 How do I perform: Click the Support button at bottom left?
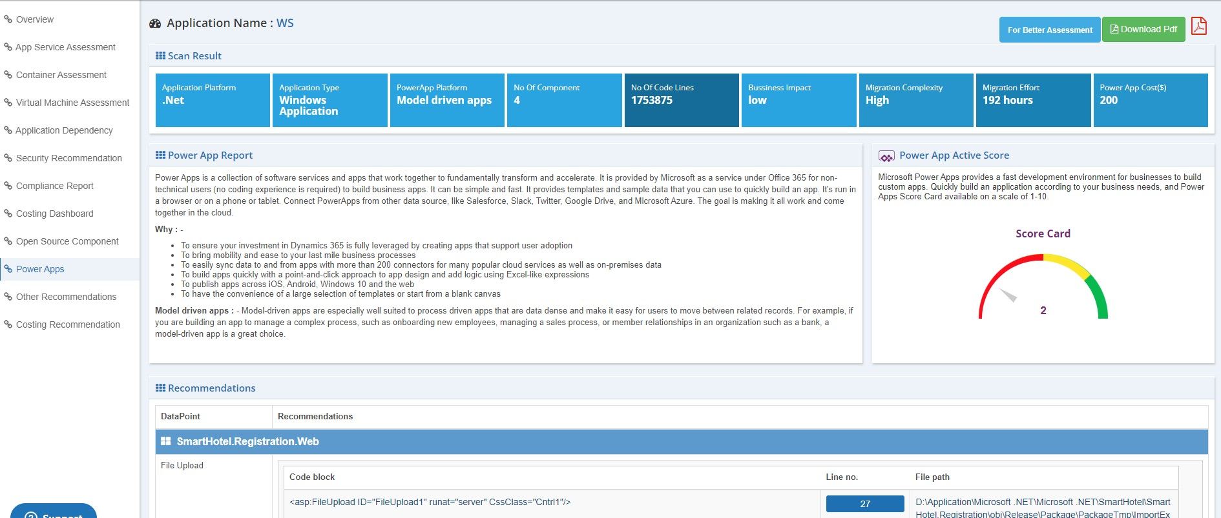coord(54,511)
